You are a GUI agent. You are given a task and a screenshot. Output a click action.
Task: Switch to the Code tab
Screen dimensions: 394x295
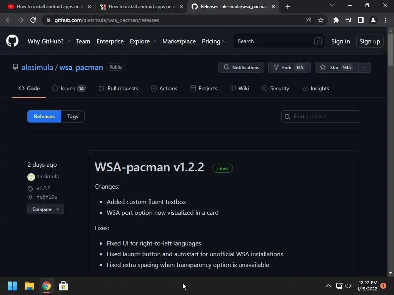coord(29,88)
